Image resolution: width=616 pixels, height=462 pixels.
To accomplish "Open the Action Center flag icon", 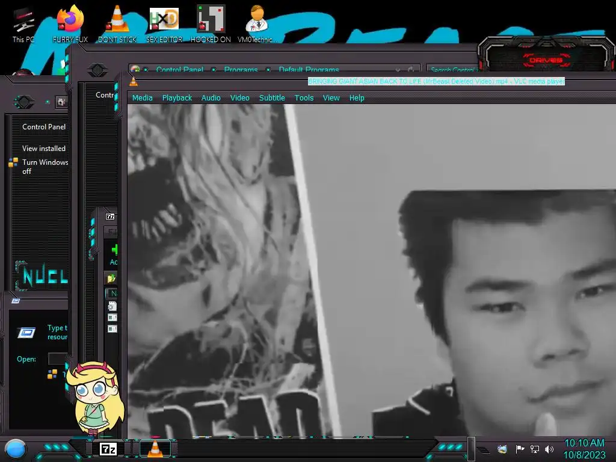I will pyautogui.click(x=520, y=449).
